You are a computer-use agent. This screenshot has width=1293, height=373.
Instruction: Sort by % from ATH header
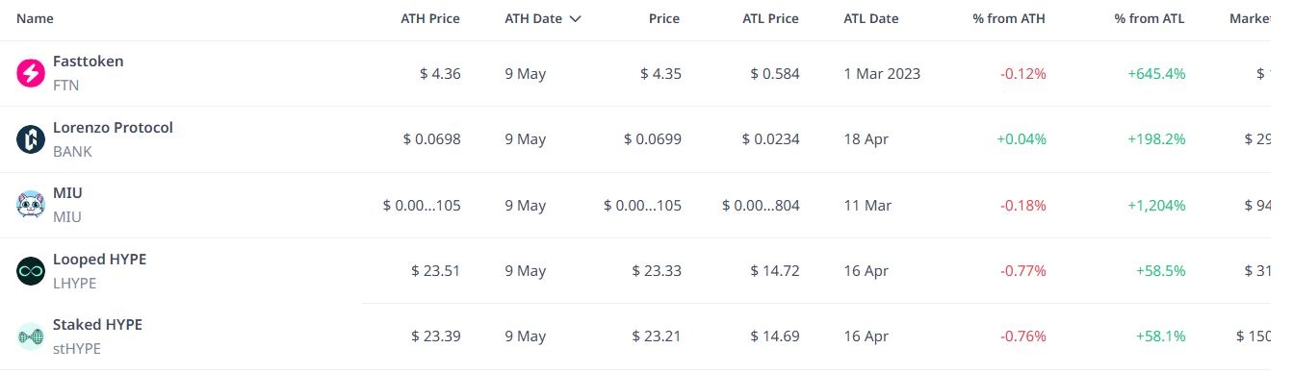[x=1009, y=18]
